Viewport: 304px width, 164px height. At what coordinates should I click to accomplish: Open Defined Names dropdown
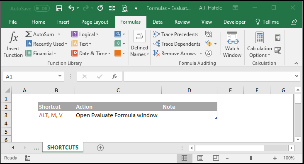coord(140,44)
